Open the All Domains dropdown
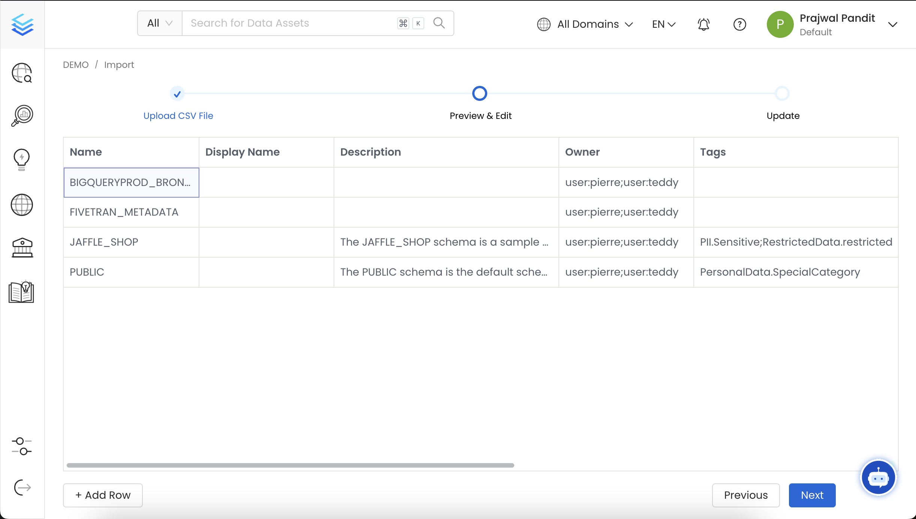The image size is (916, 519). [585, 24]
